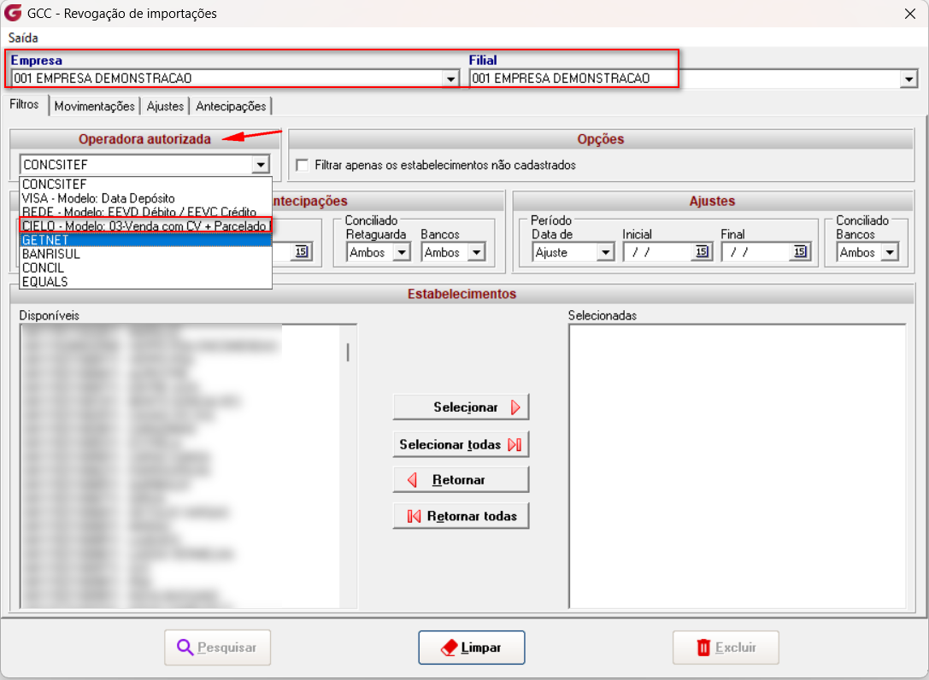This screenshot has height=680, width=929.
Task: Click the Limpar button
Action: click(472, 648)
